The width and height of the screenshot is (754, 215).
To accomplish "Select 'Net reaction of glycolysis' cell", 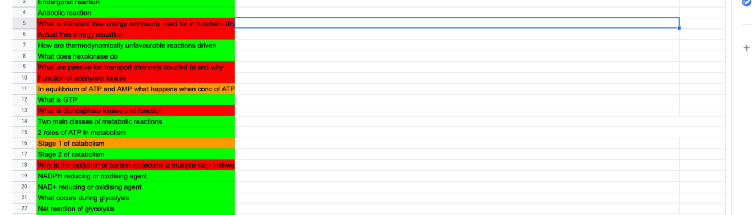I will (136, 209).
